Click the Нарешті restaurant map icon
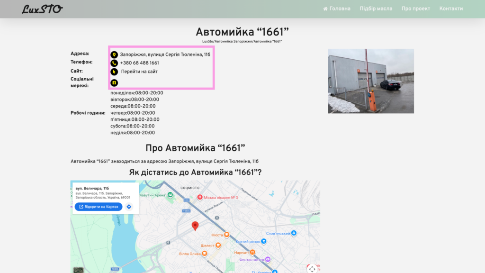Image resolution: width=485 pixels, height=273 pixels. coord(252,252)
